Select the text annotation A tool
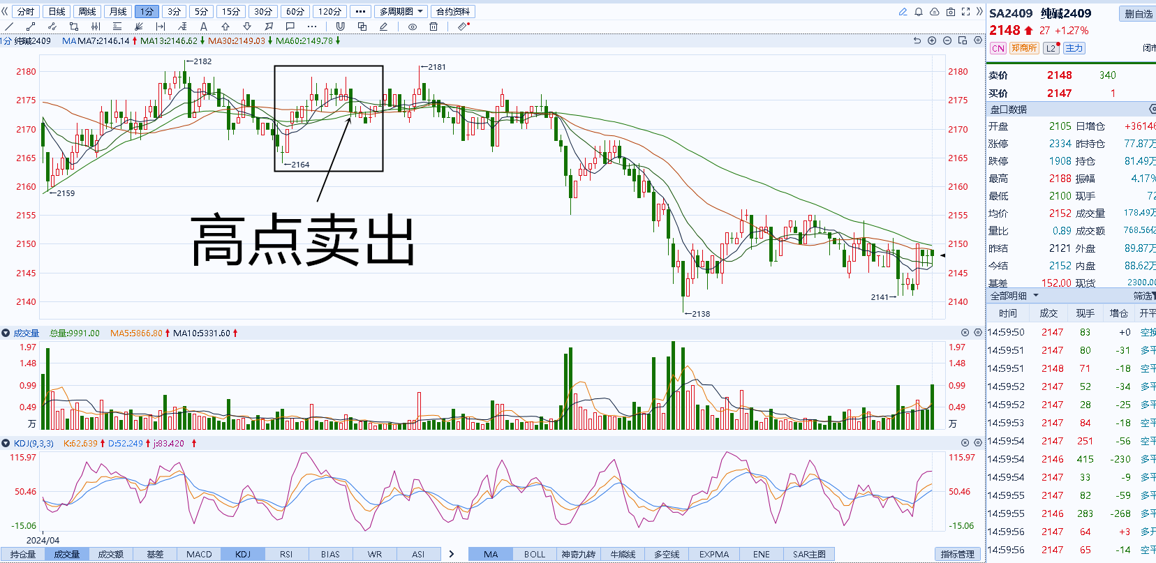Viewport: 1156px width, 563px height. 204,27
